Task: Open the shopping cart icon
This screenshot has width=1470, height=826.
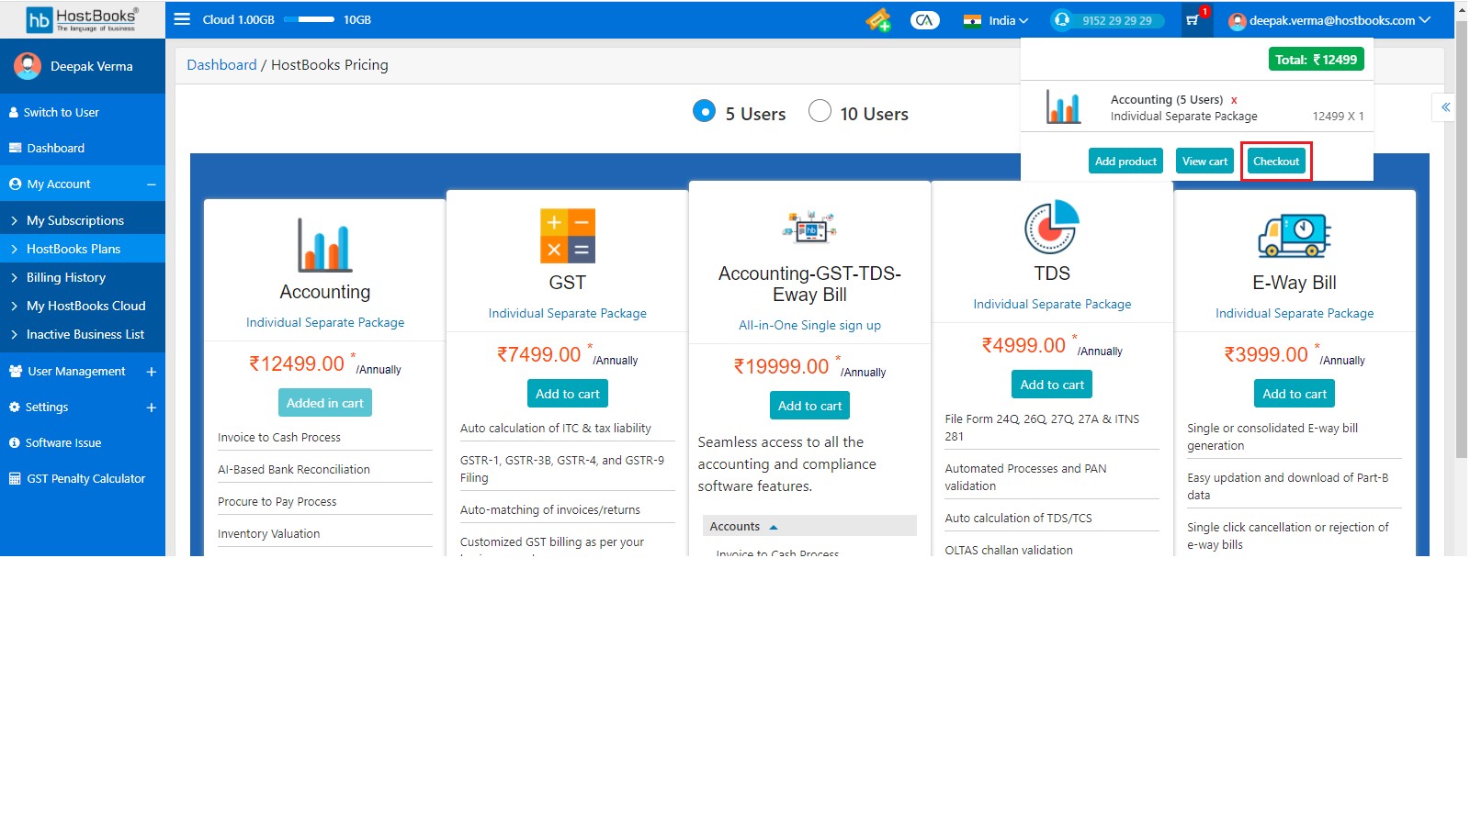Action: (x=1193, y=20)
